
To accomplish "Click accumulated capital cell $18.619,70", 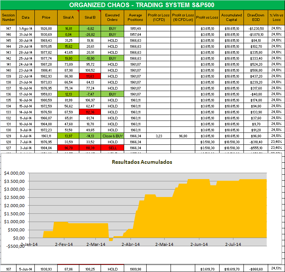I will pyautogui.click(x=232, y=269).
